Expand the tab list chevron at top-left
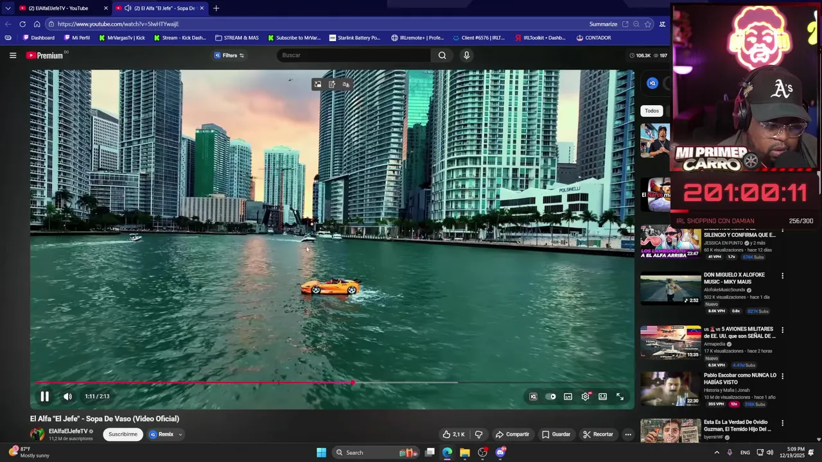822x462 pixels. [x=8, y=8]
